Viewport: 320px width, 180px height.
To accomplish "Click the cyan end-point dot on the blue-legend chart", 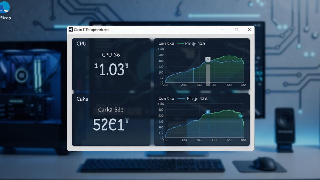I will click(x=241, y=116).
